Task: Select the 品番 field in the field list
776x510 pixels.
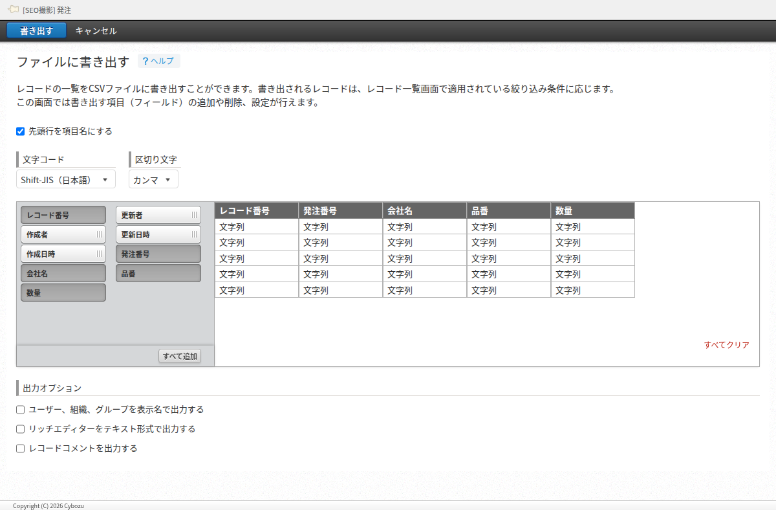Action: pyautogui.click(x=158, y=273)
